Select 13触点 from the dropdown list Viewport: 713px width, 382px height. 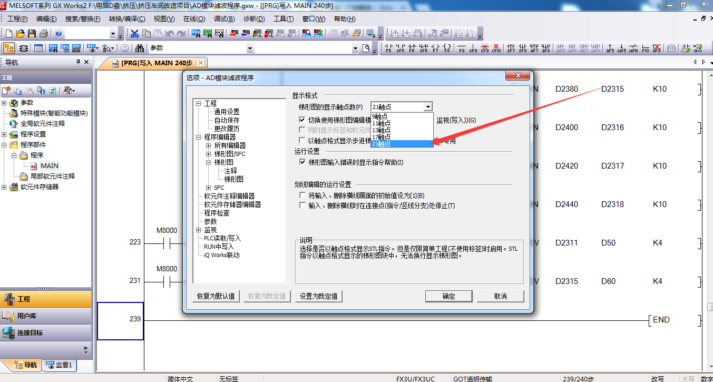[382, 130]
